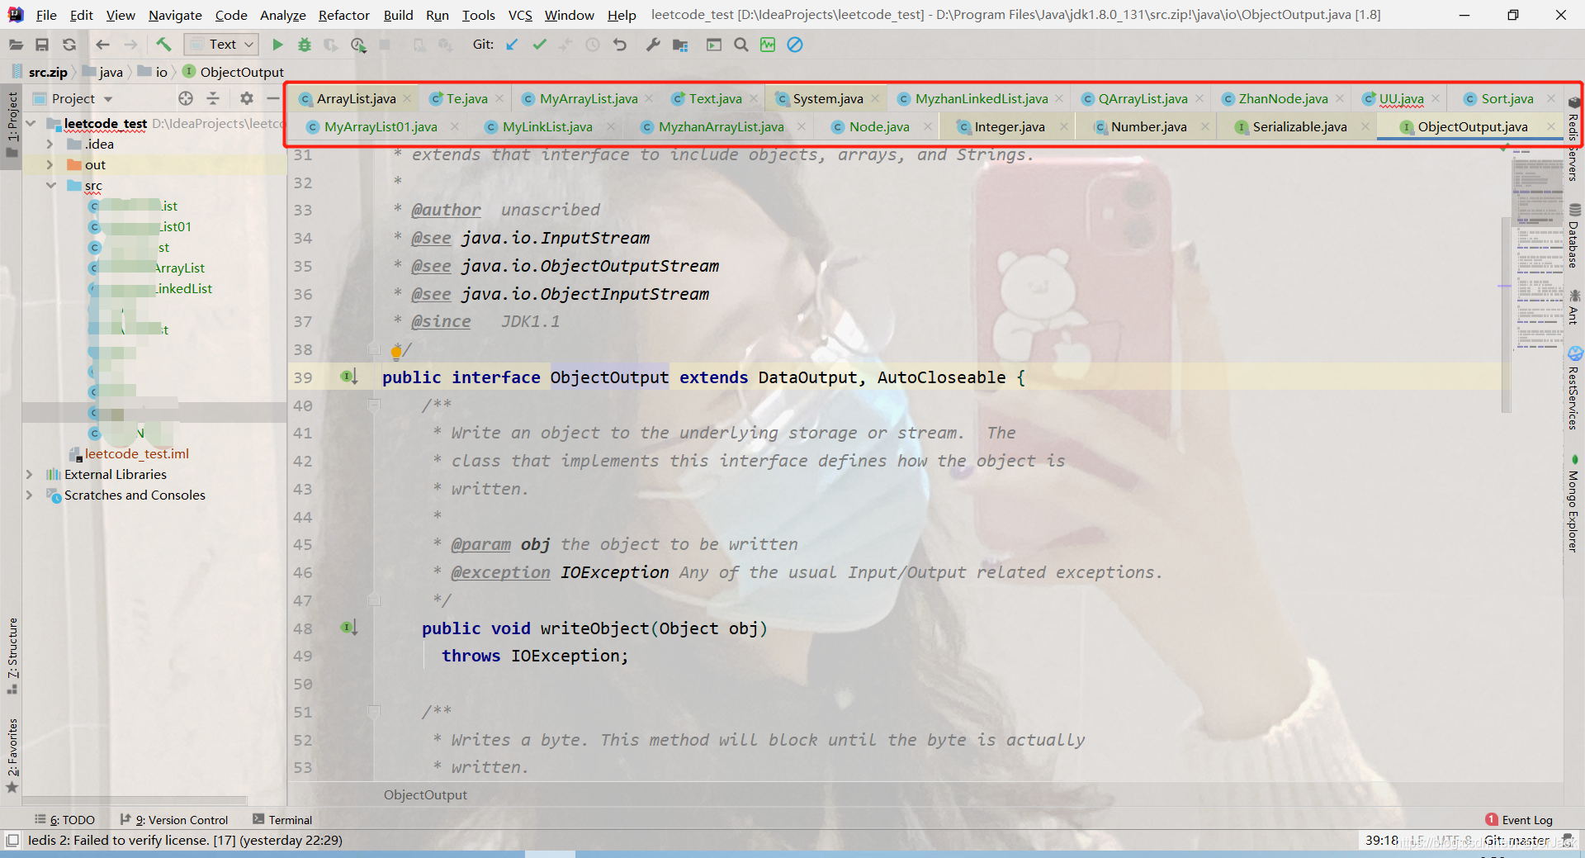
Task: Toggle the RestServices side panel
Action: [1574, 389]
